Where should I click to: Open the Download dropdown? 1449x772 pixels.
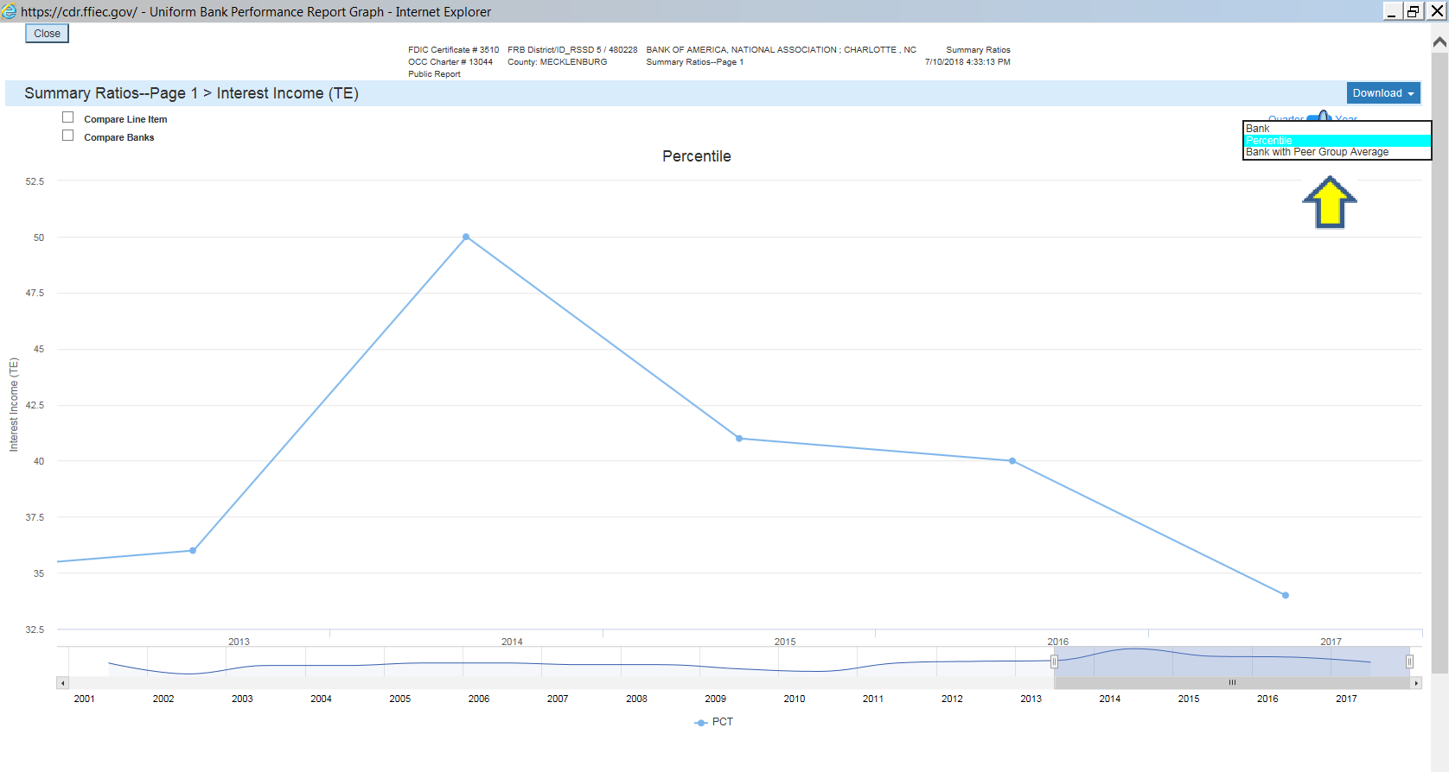[1383, 93]
